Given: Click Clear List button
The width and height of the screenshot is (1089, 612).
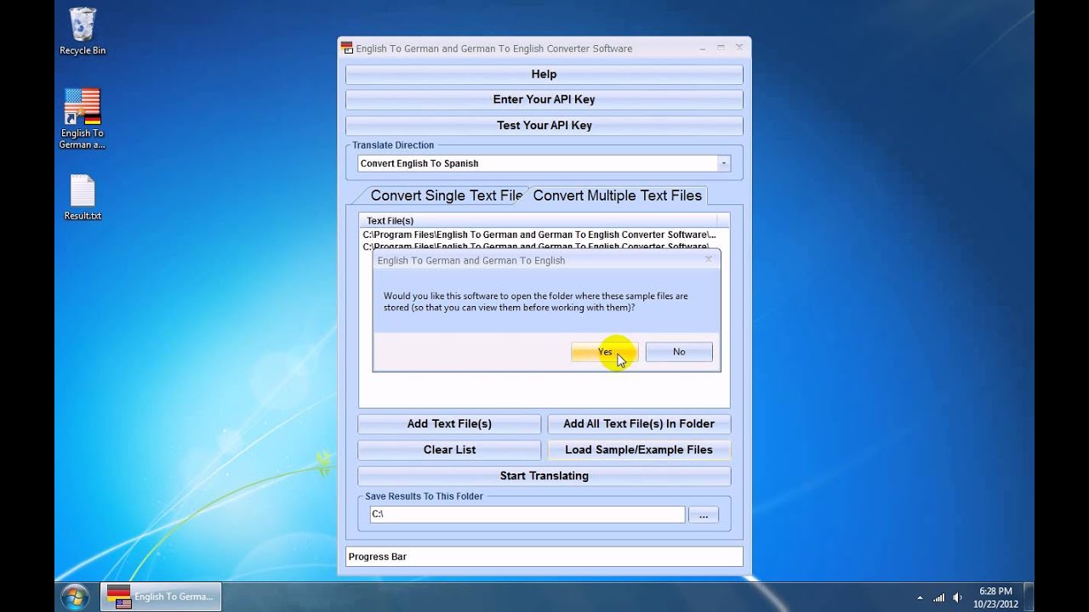Looking at the screenshot, I should click(x=449, y=450).
